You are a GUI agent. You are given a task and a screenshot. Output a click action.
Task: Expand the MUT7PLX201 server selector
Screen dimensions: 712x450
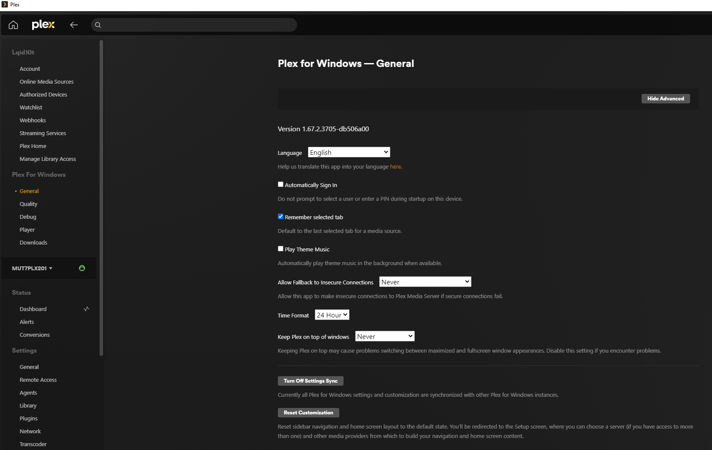pos(32,268)
